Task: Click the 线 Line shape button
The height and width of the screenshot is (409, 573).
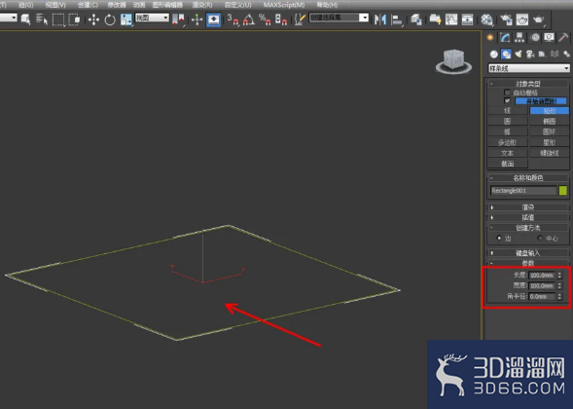Action: coord(507,110)
